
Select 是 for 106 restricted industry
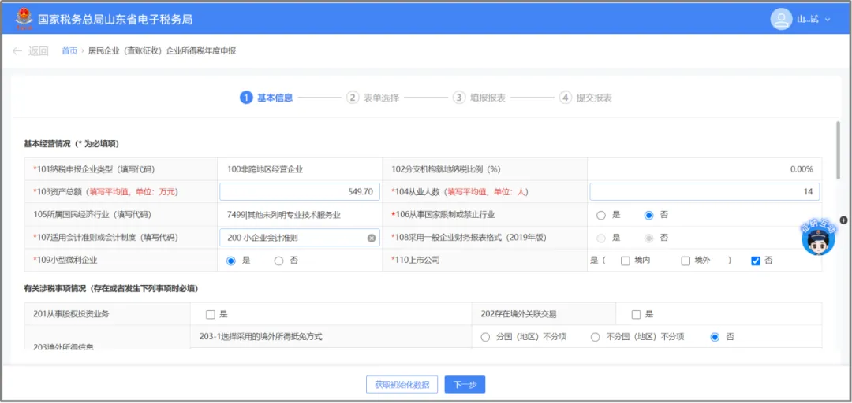(x=601, y=215)
